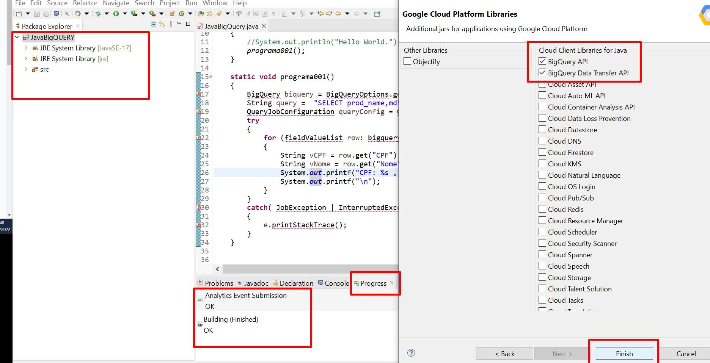Viewport: 710px width, 363px height.
Task: Expand JRE System Library [JavaSE-17]
Action: [x=26, y=48]
